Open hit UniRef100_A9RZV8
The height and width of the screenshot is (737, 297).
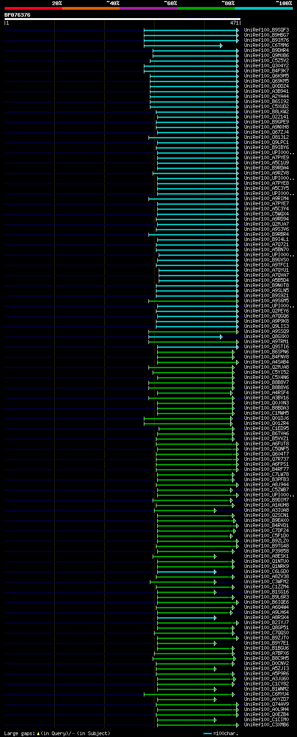point(266,173)
